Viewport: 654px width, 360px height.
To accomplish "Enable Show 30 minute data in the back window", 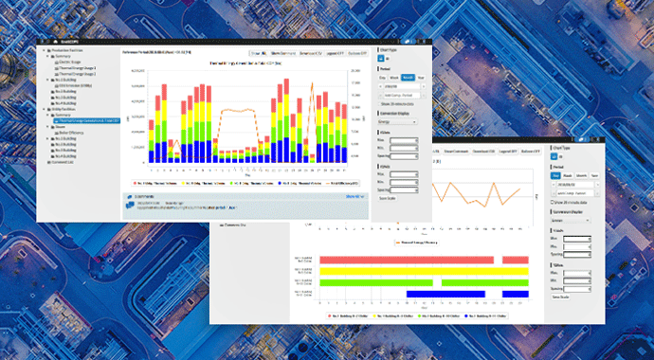I will pyautogui.click(x=553, y=202).
